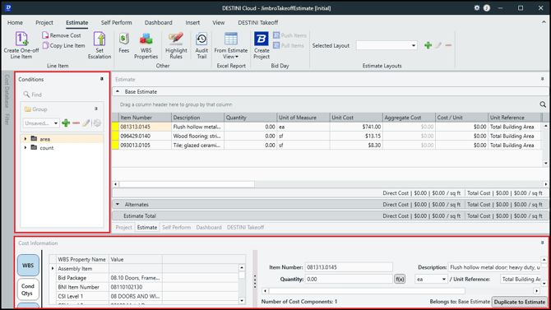Add a condition group with green plus
The width and height of the screenshot is (551, 310).
(x=66, y=123)
